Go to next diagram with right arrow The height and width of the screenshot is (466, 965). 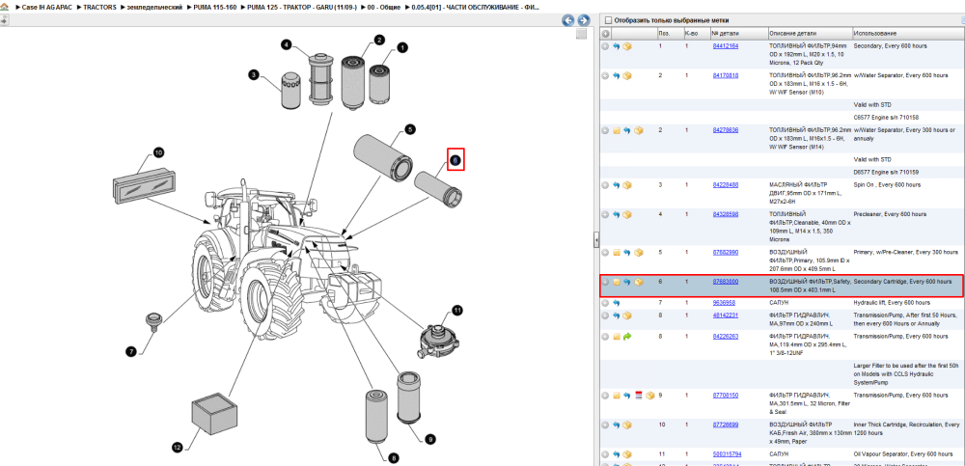pos(583,20)
